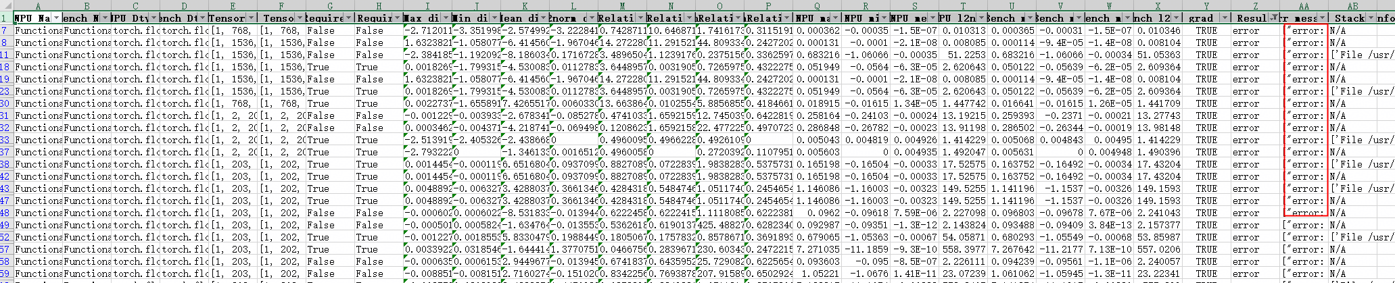Select column T by its header letter
Viewport: 1395px width, 283px height.
pyautogui.click(x=963, y=5)
